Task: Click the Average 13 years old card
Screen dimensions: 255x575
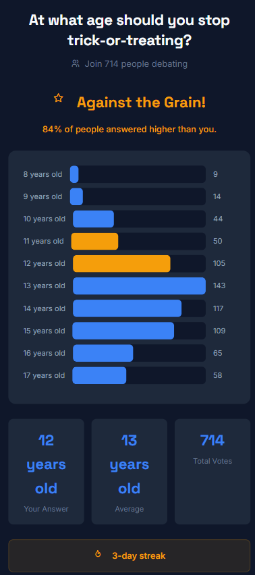Action: click(130, 472)
